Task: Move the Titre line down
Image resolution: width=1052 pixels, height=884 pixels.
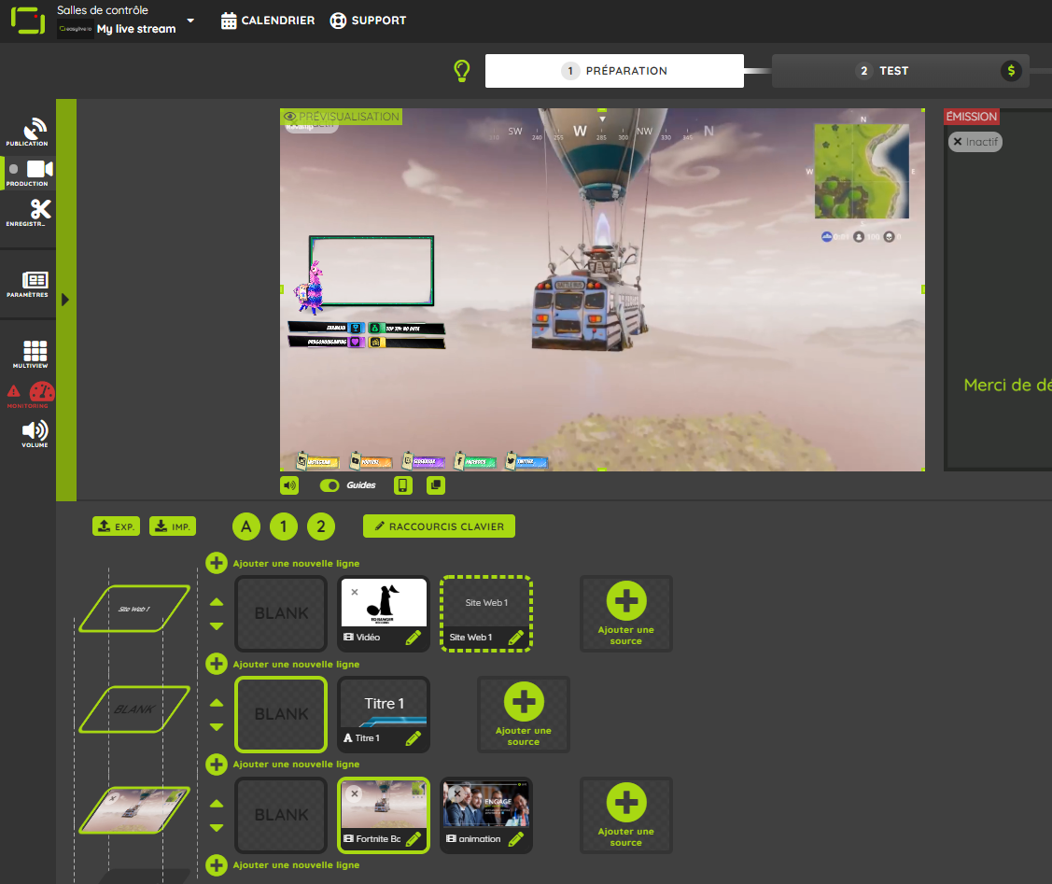Action: 216,726
